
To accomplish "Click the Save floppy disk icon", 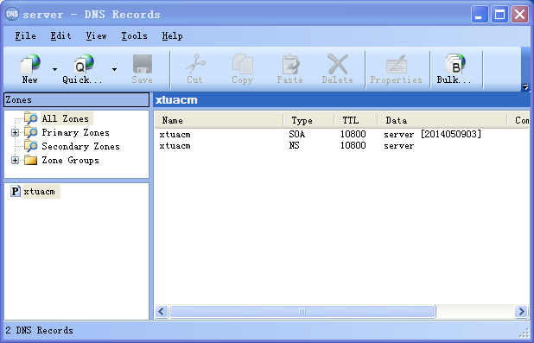I will point(143,64).
